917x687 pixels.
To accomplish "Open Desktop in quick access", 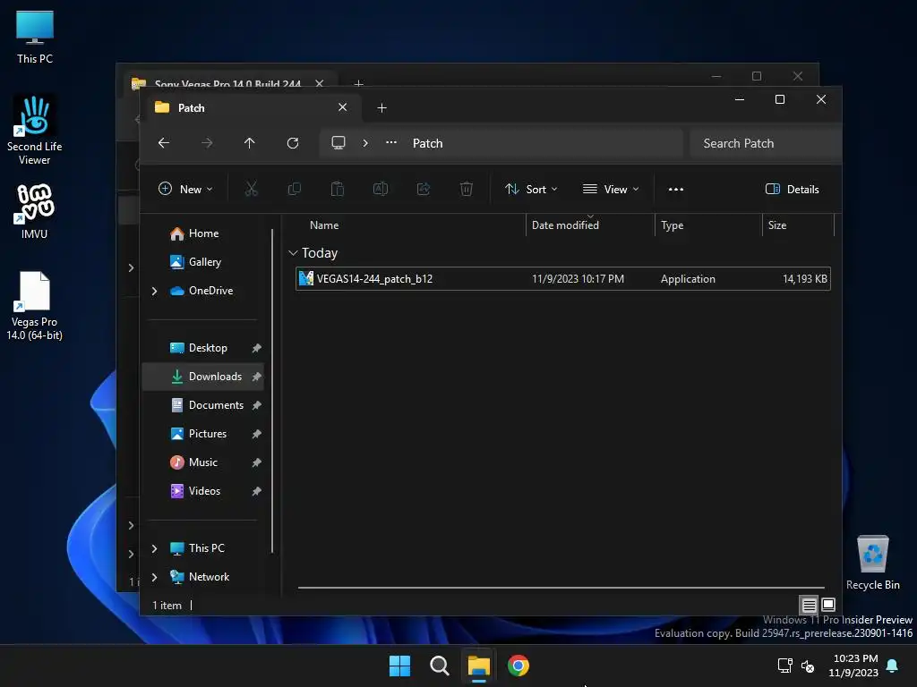I will [x=202, y=348].
